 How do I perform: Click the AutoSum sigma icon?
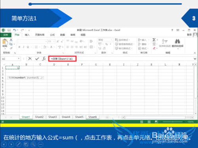point(154,40)
